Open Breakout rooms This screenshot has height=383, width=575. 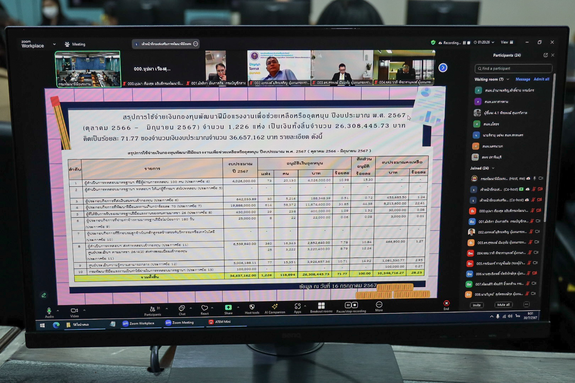pyautogui.click(x=321, y=306)
